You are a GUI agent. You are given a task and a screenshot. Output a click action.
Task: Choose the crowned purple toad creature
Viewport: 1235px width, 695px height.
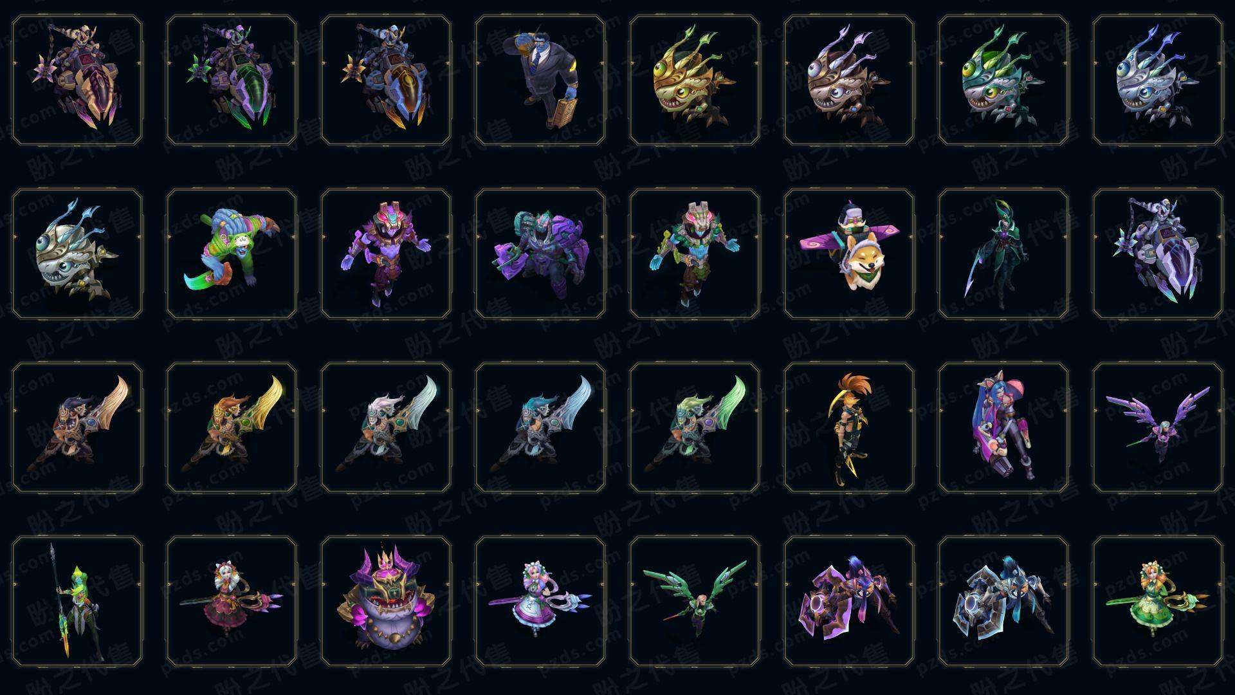tap(386, 601)
